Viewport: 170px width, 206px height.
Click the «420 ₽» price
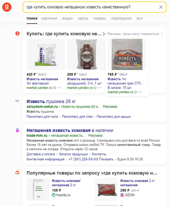pos(31,74)
